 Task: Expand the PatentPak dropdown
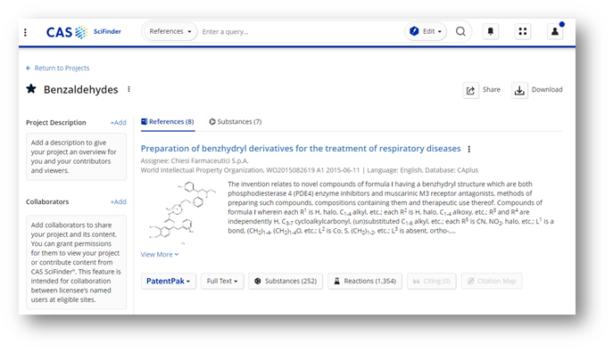pyautogui.click(x=168, y=281)
